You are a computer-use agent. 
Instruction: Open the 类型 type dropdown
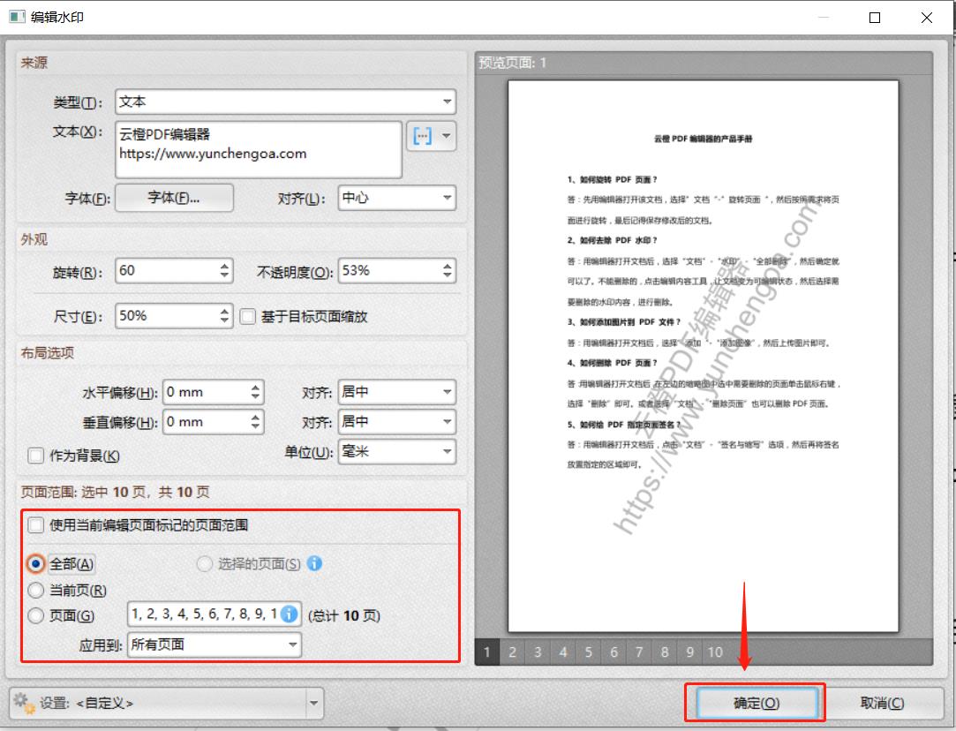click(285, 102)
